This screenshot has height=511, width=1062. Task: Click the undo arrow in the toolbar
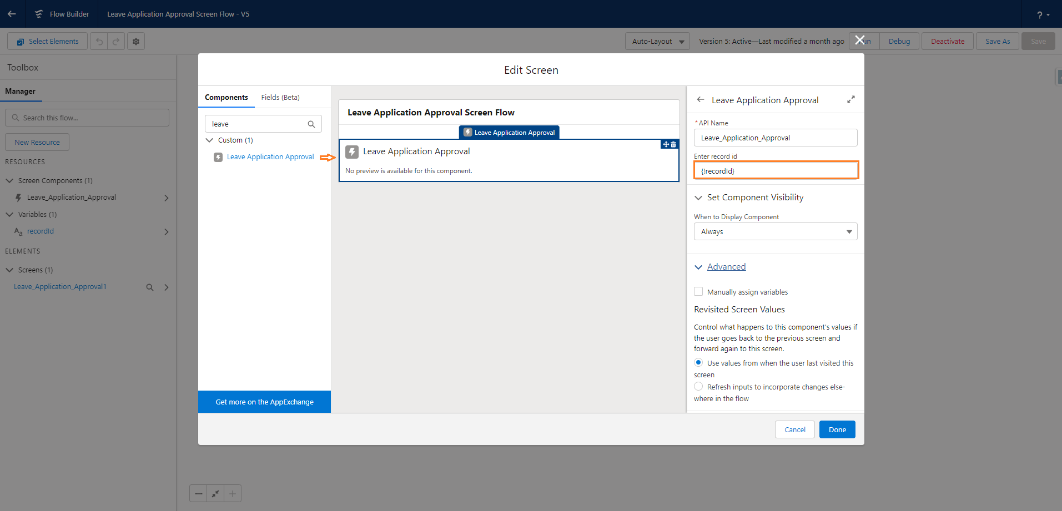click(x=99, y=42)
